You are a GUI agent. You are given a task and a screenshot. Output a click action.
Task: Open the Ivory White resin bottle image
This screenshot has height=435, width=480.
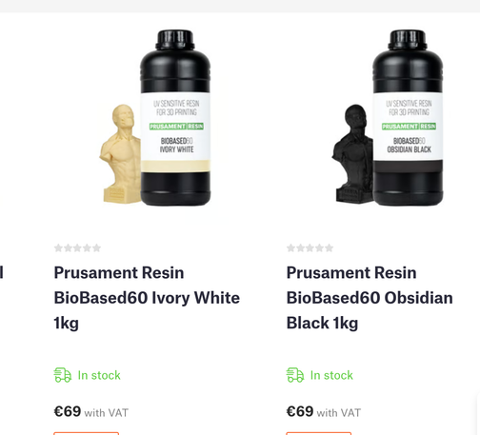(x=175, y=118)
